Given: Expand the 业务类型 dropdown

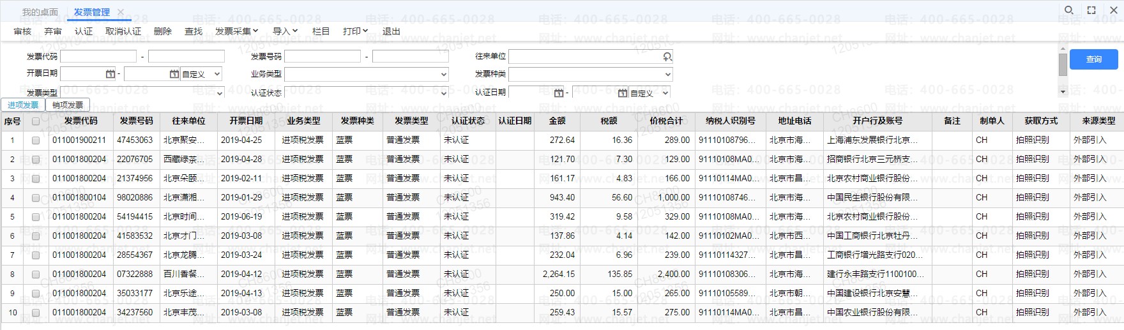Looking at the screenshot, I should tap(444, 75).
